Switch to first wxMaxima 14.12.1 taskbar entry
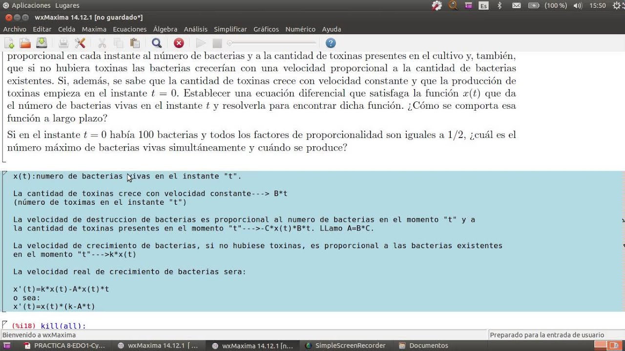The width and height of the screenshot is (625, 351). (158, 346)
